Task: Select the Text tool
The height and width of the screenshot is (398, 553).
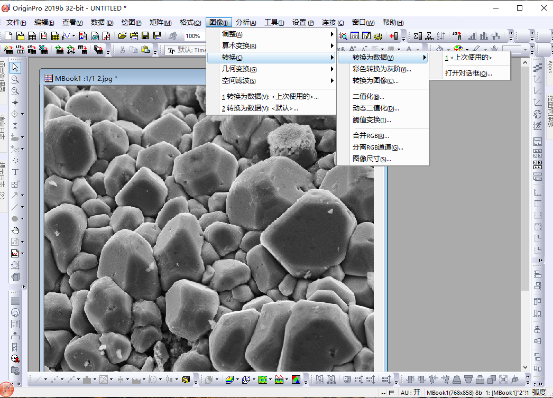Action: point(15,172)
